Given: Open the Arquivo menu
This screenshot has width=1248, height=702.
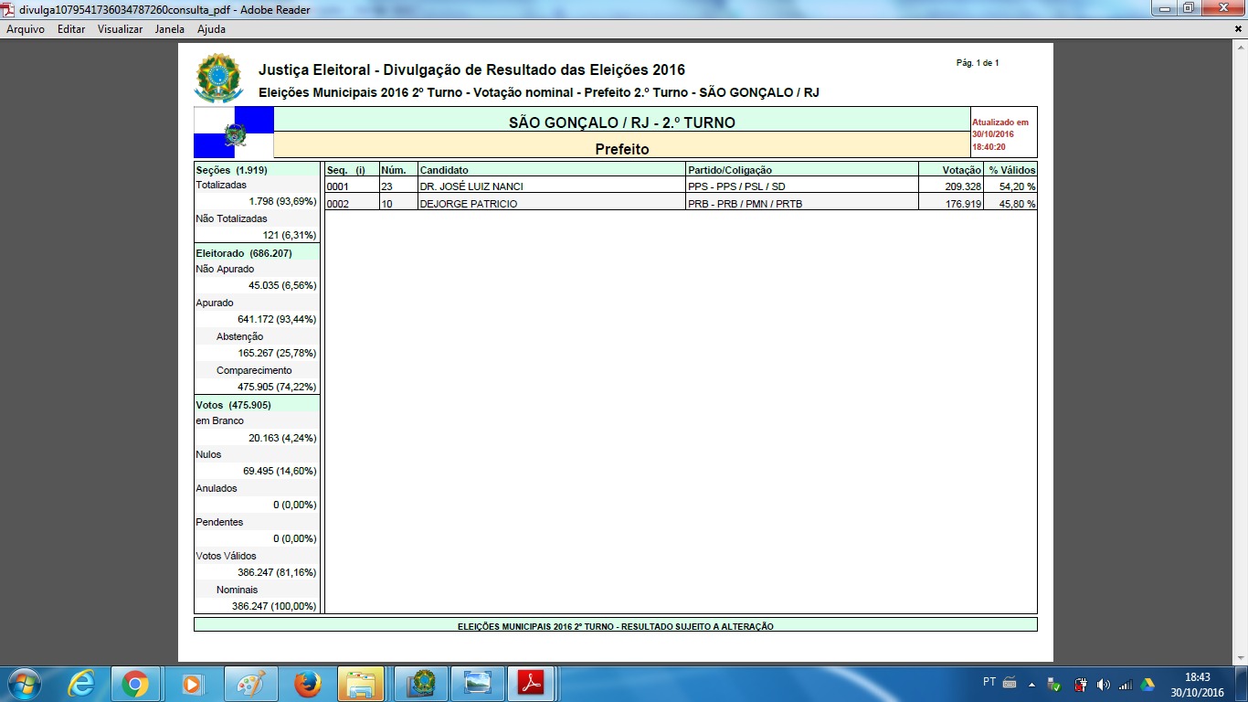Looking at the screenshot, I should [x=26, y=29].
